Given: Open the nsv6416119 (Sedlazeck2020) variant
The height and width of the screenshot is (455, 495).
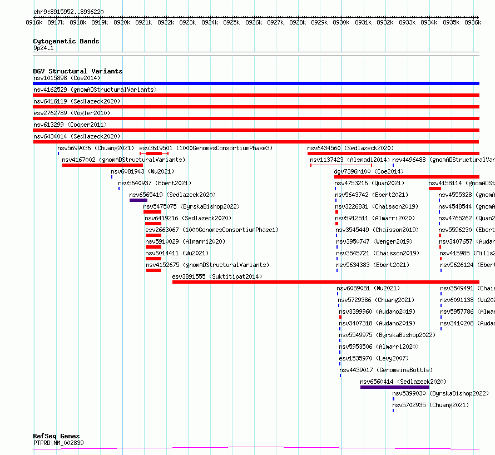Looking at the screenshot, I should point(77,101).
